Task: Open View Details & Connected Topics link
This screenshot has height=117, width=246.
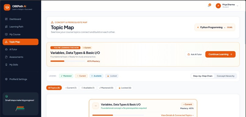Action: (177, 115)
